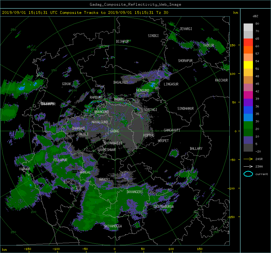Click the SHIRAHATTI city label
Image resolution: width=271 pixels, height=253 pixels.
(113, 143)
